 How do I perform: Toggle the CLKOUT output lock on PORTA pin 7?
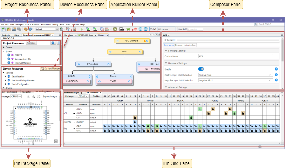click(135, 122)
